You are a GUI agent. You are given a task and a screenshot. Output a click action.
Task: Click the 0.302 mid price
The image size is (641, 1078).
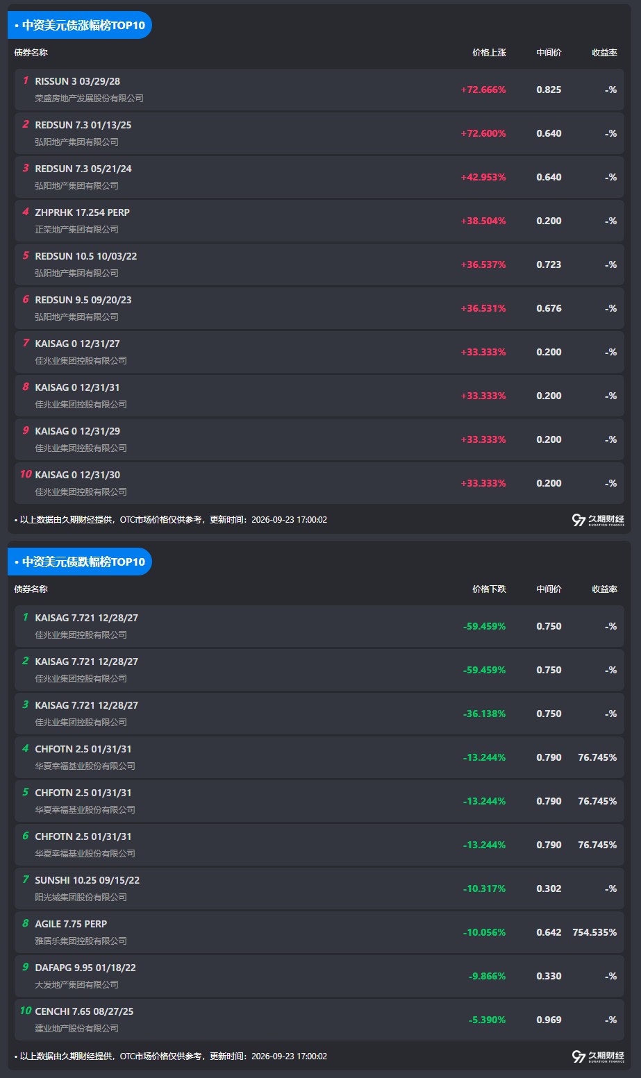pyautogui.click(x=549, y=888)
